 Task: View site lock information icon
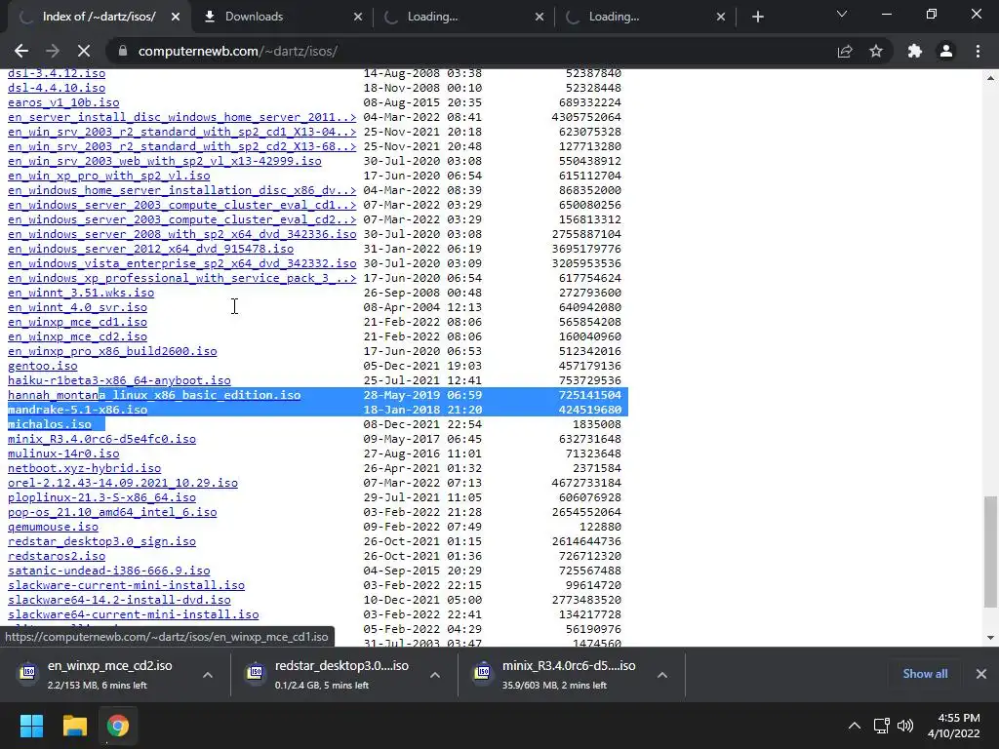123,51
